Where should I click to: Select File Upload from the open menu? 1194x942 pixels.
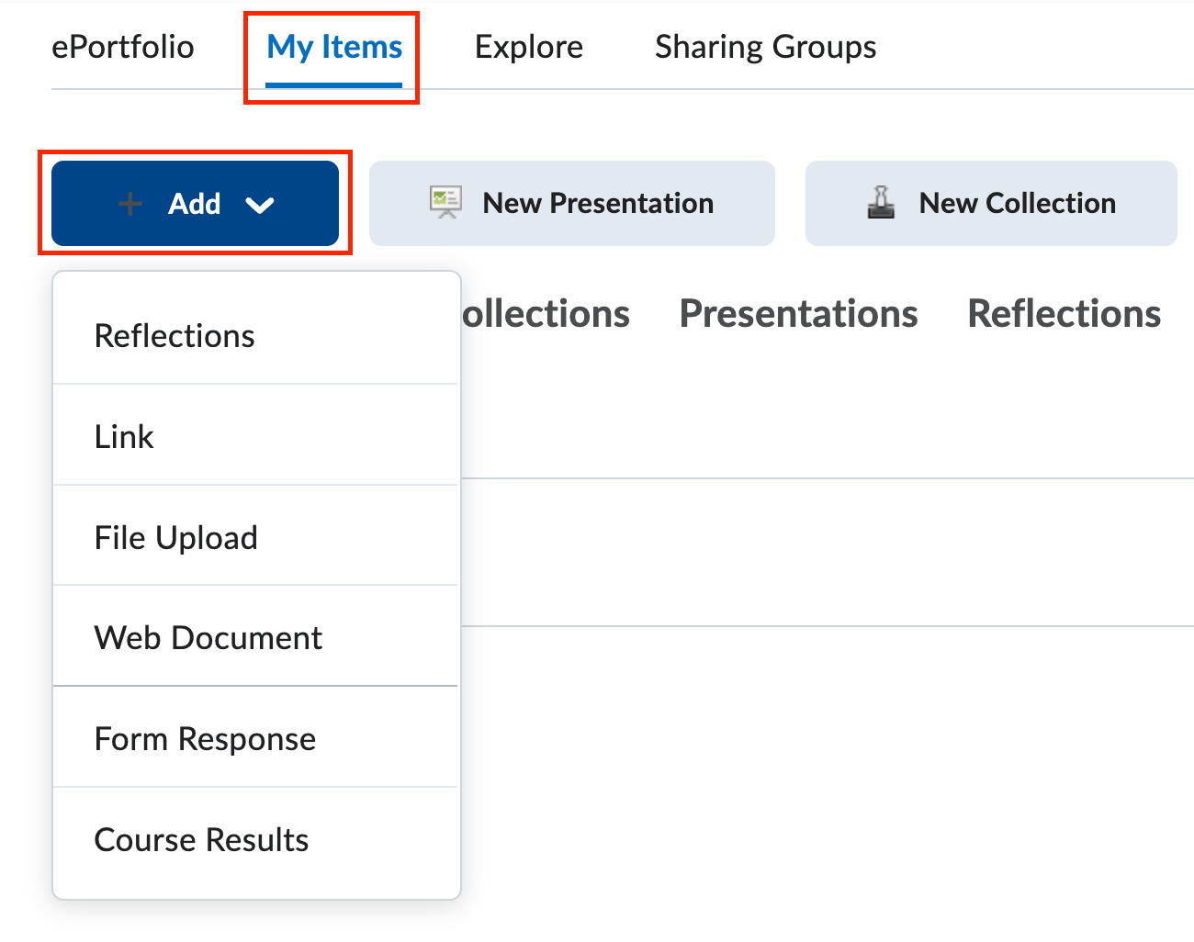tap(175, 536)
